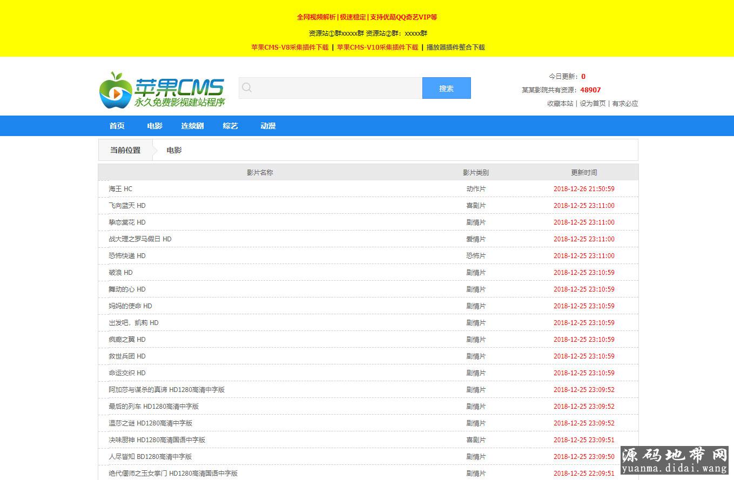
Task: Click the resource count 48907
Action: click(590, 90)
